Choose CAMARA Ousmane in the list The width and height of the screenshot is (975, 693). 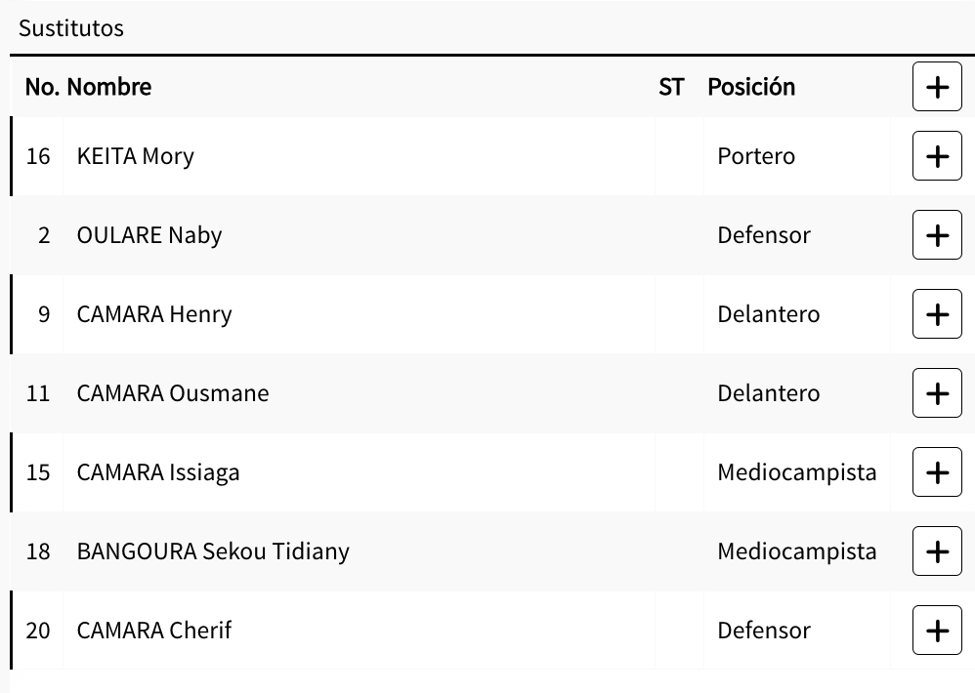point(173,393)
